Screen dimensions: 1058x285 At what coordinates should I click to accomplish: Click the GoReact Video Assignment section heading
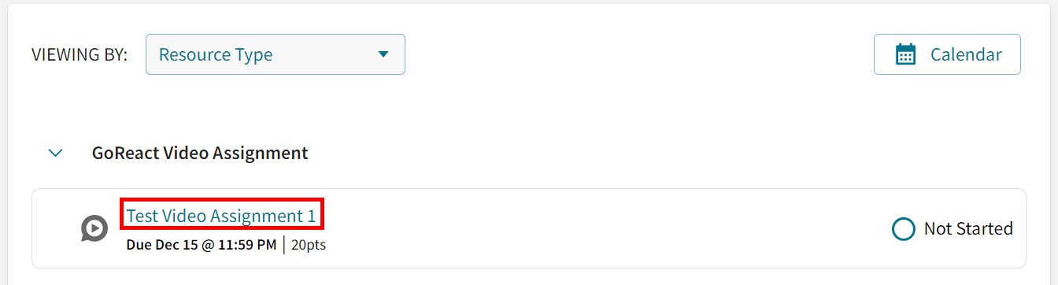[200, 153]
